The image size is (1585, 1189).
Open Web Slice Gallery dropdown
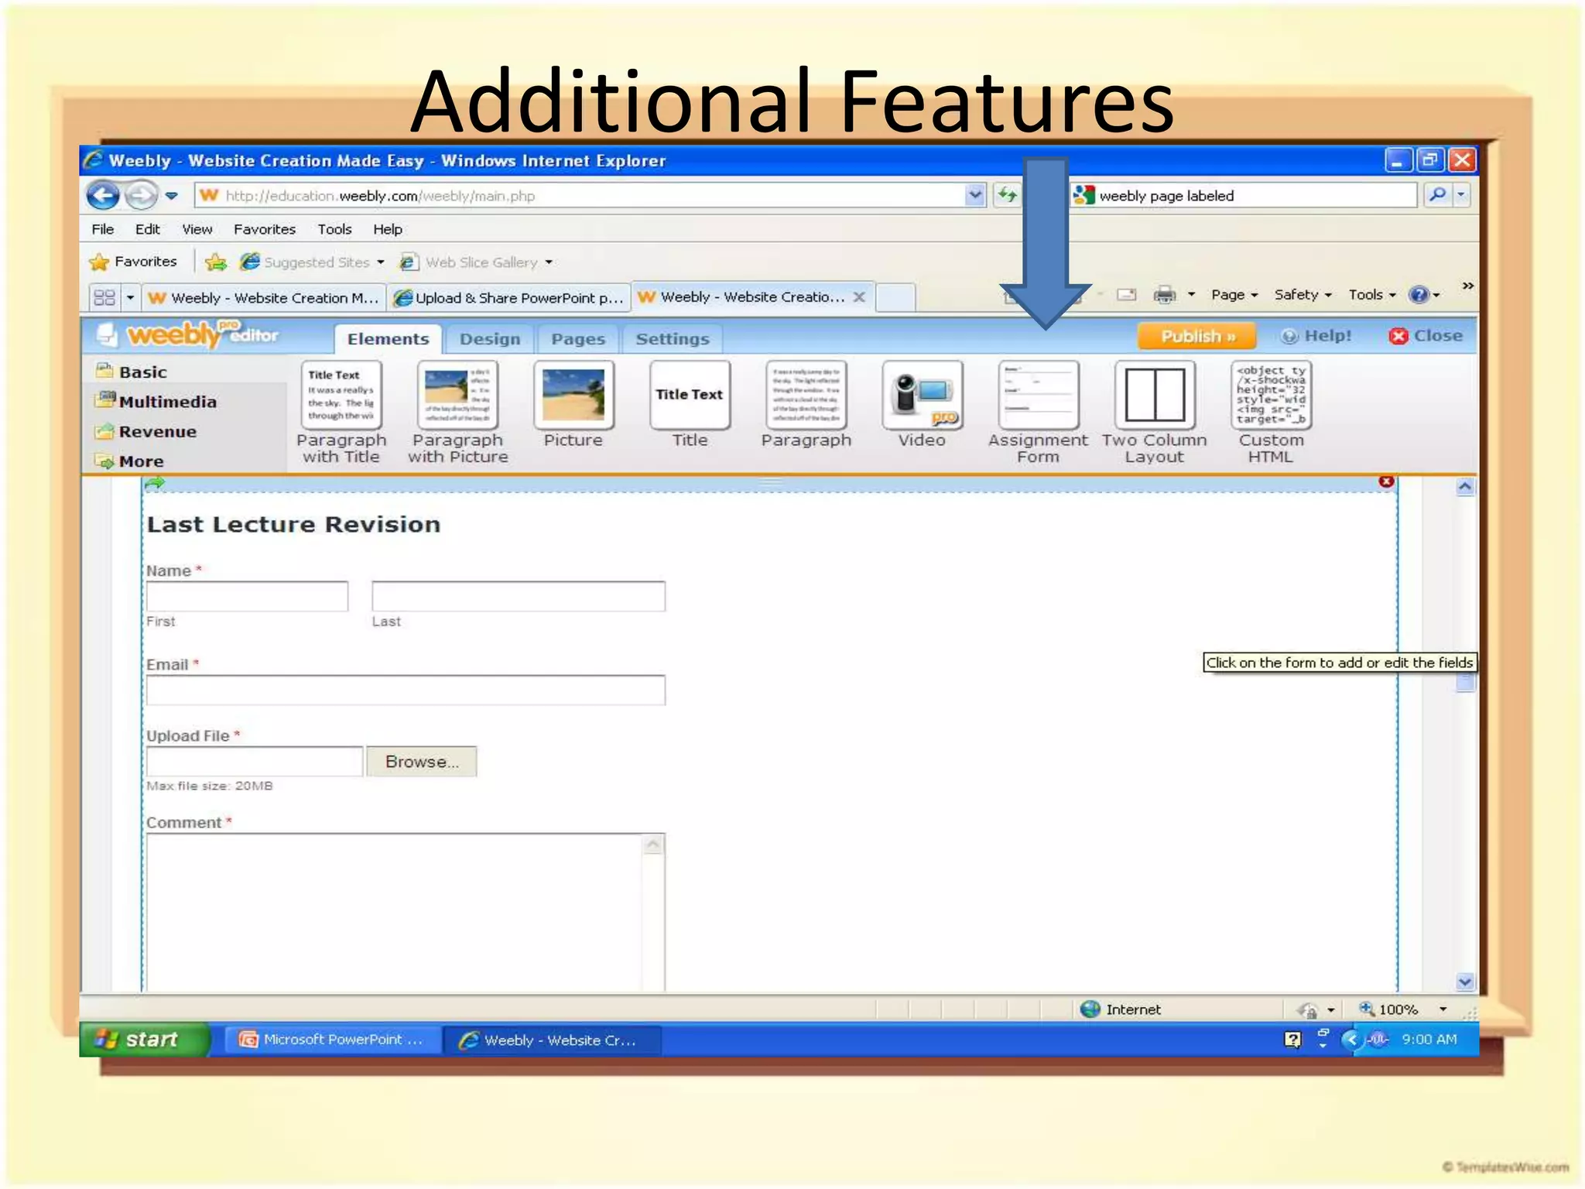[x=549, y=262]
